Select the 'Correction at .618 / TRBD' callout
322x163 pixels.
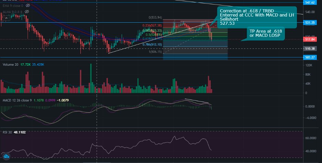click(257, 17)
